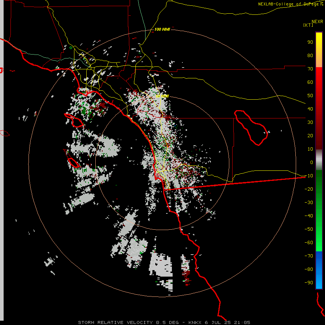Screen dimensions: 325x325
Task: Click the 70 value on velocity scale
Action: pyautogui.click(x=310, y=69)
